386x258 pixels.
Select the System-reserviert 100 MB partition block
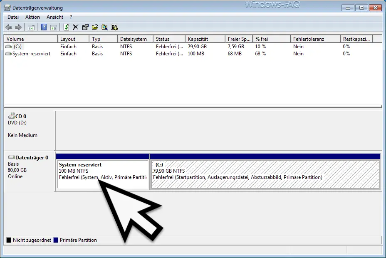point(103,171)
